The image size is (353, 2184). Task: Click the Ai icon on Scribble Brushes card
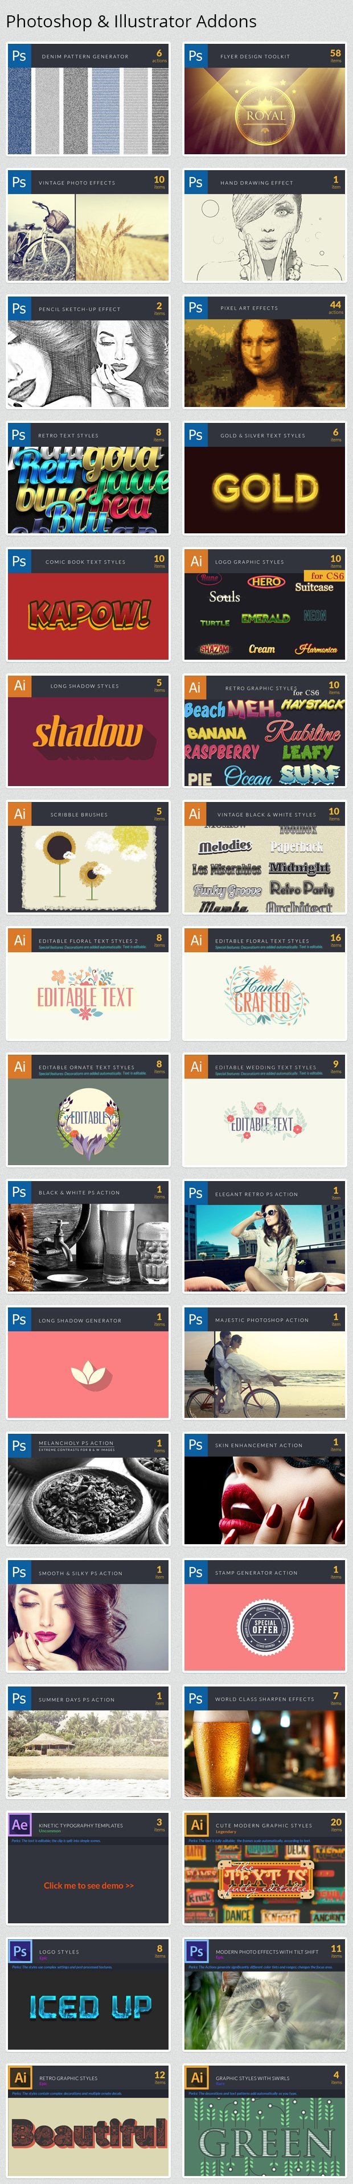19,814
